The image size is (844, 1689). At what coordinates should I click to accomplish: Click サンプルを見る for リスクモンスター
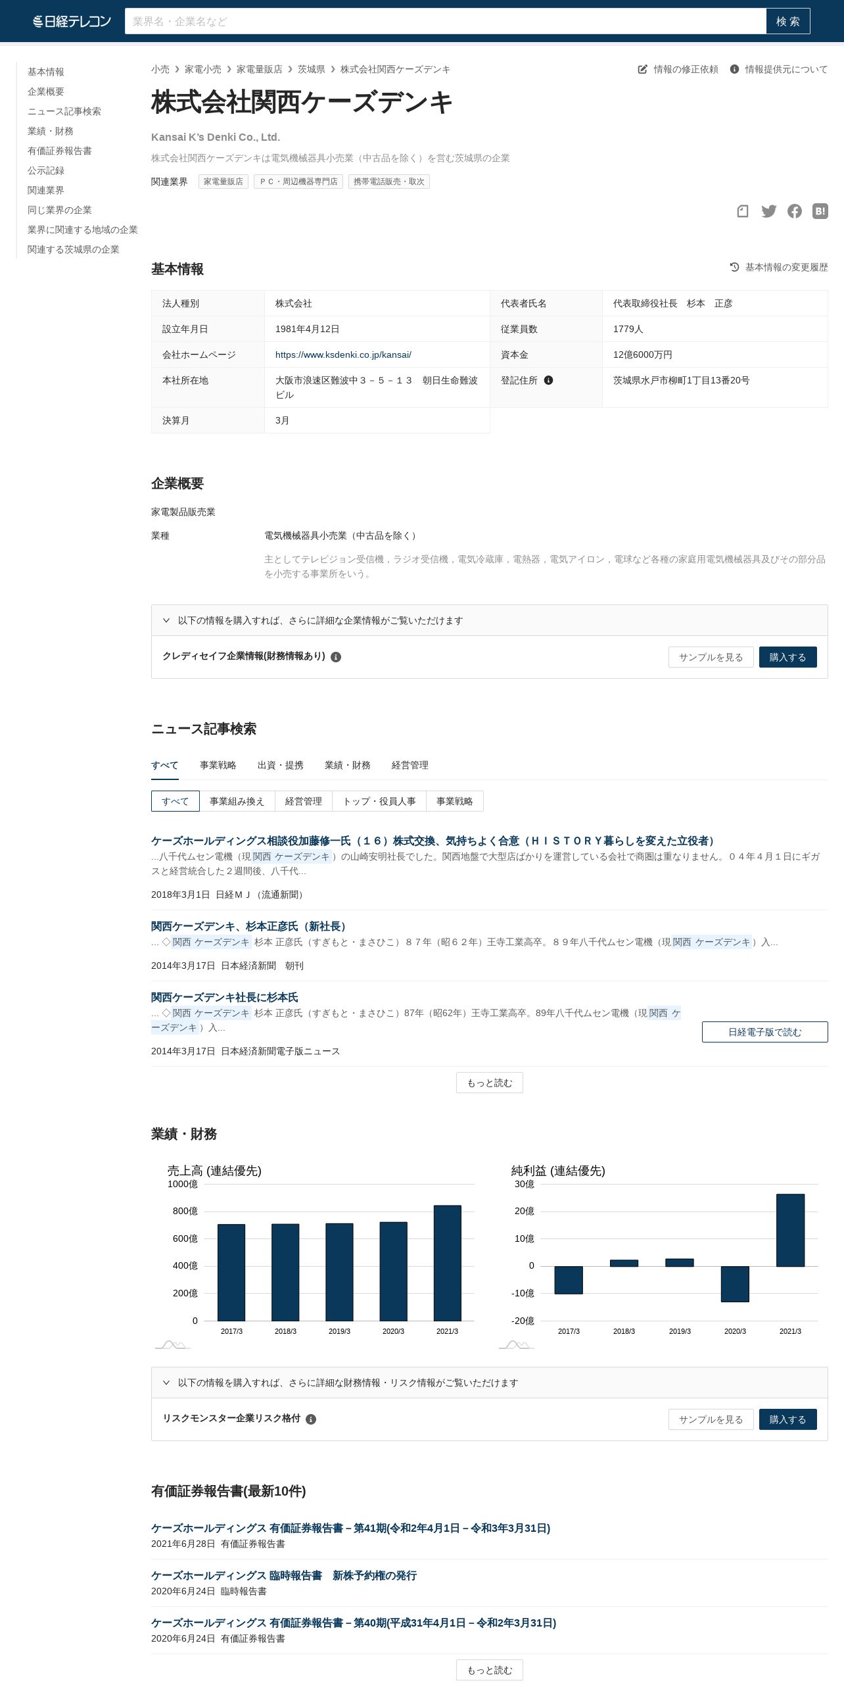tap(711, 1419)
